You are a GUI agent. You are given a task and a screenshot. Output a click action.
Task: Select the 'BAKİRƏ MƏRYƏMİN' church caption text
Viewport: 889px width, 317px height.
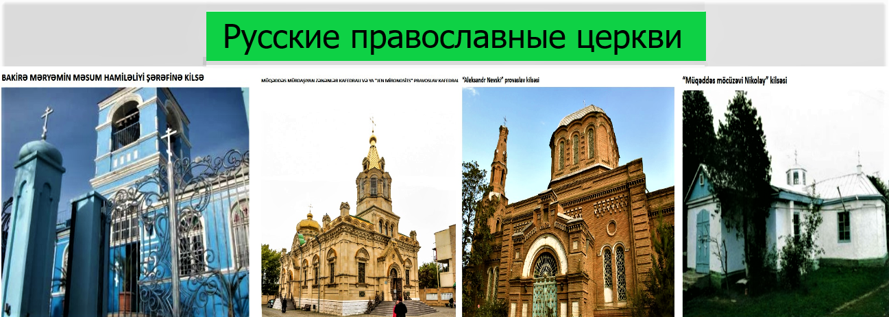[103, 77]
